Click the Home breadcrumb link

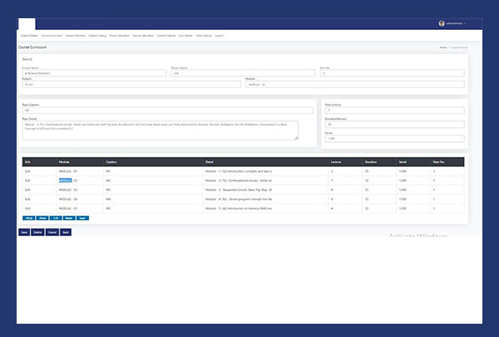[443, 48]
